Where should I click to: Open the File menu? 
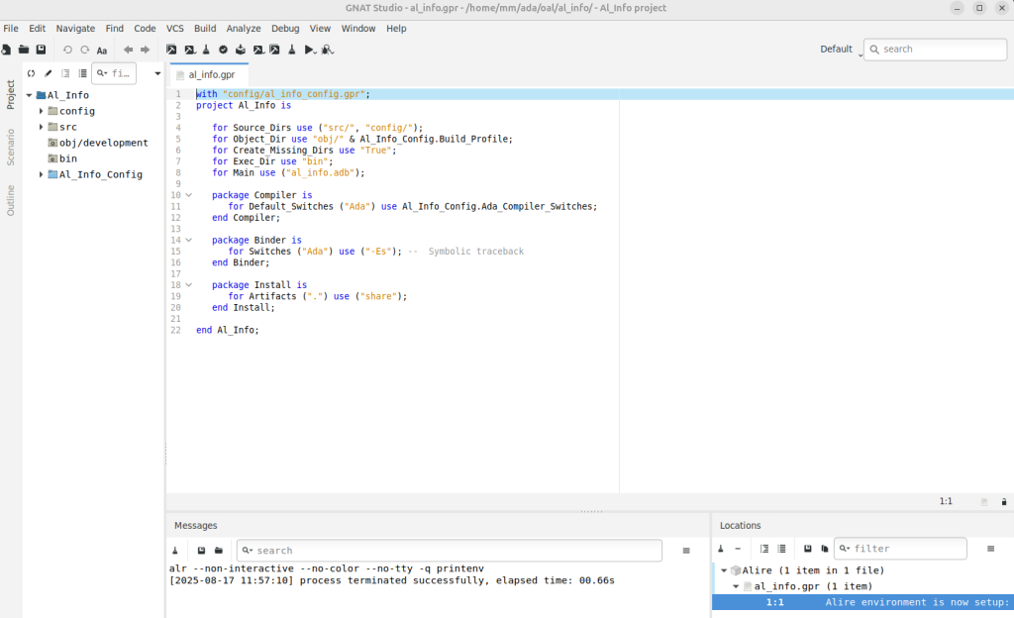point(11,29)
